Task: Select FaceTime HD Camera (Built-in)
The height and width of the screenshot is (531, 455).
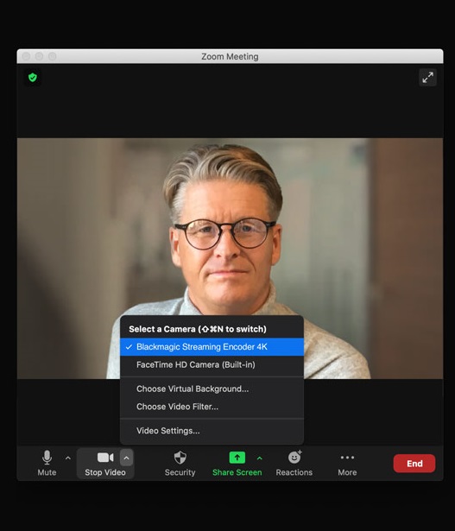Action: coord(212,364)
